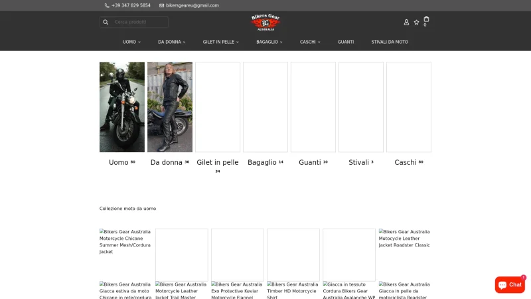Open the user account icon
Screen dimensions: 531x299
coord(406,22)
